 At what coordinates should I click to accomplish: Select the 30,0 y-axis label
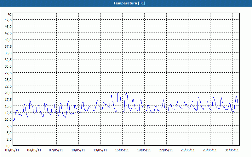[x=9, y=66]
